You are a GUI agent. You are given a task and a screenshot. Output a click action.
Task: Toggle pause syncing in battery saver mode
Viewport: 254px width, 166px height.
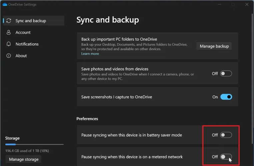(226, 135)
